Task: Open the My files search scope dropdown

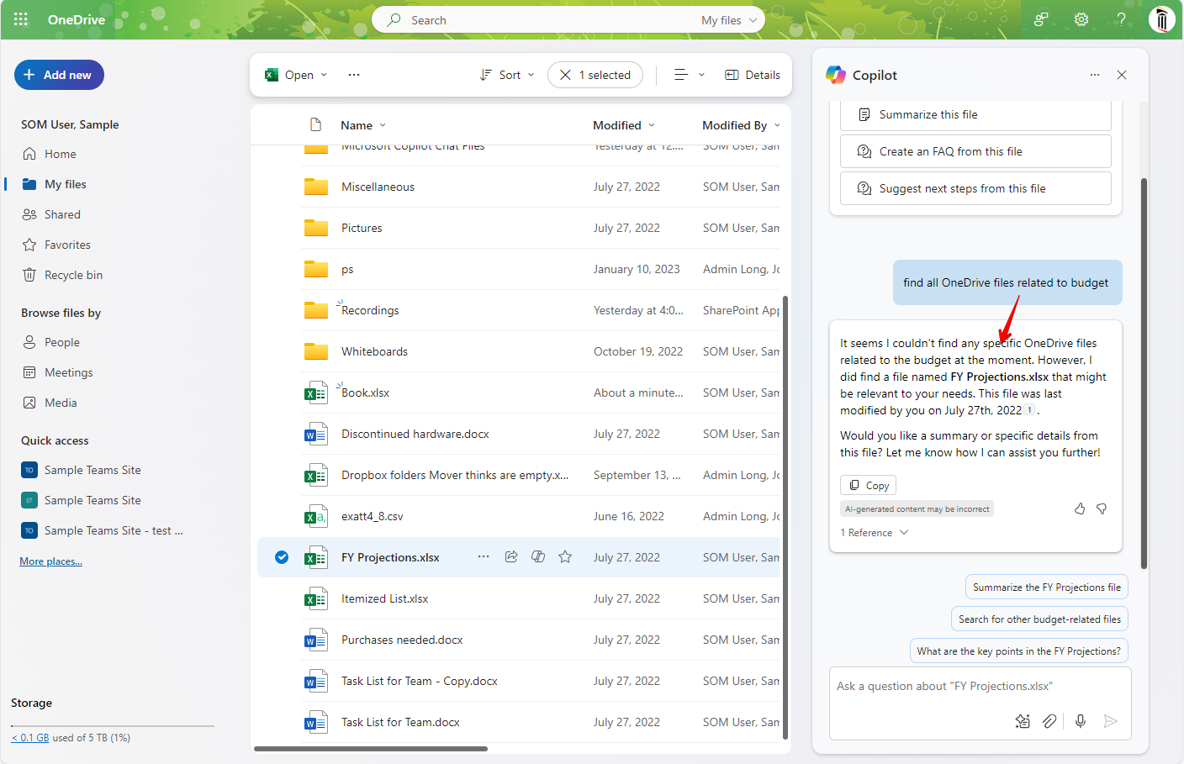Action: pyautogui.click(x=729, y=20)
